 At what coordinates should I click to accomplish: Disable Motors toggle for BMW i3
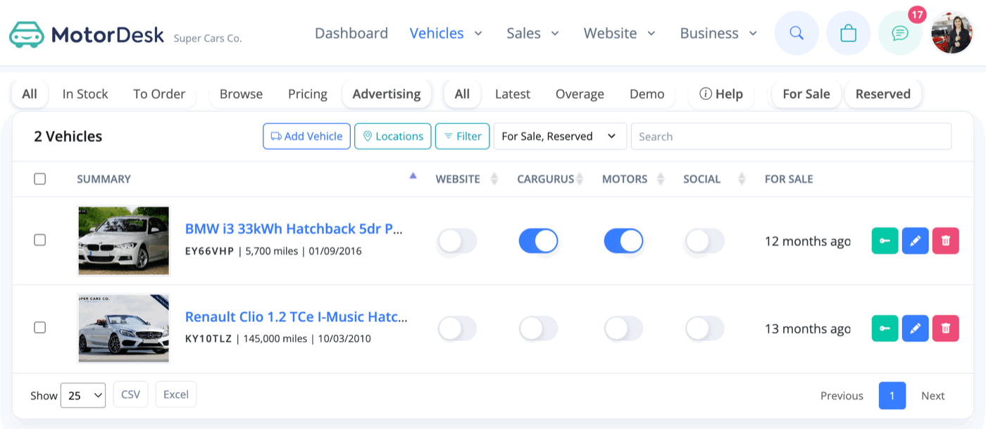623,241
